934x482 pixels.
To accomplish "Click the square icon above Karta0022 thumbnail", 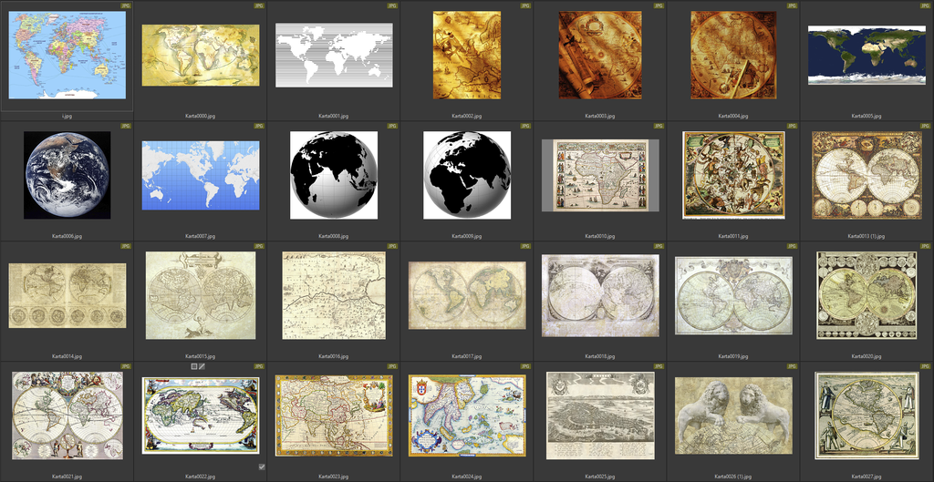I will (193, 365).
